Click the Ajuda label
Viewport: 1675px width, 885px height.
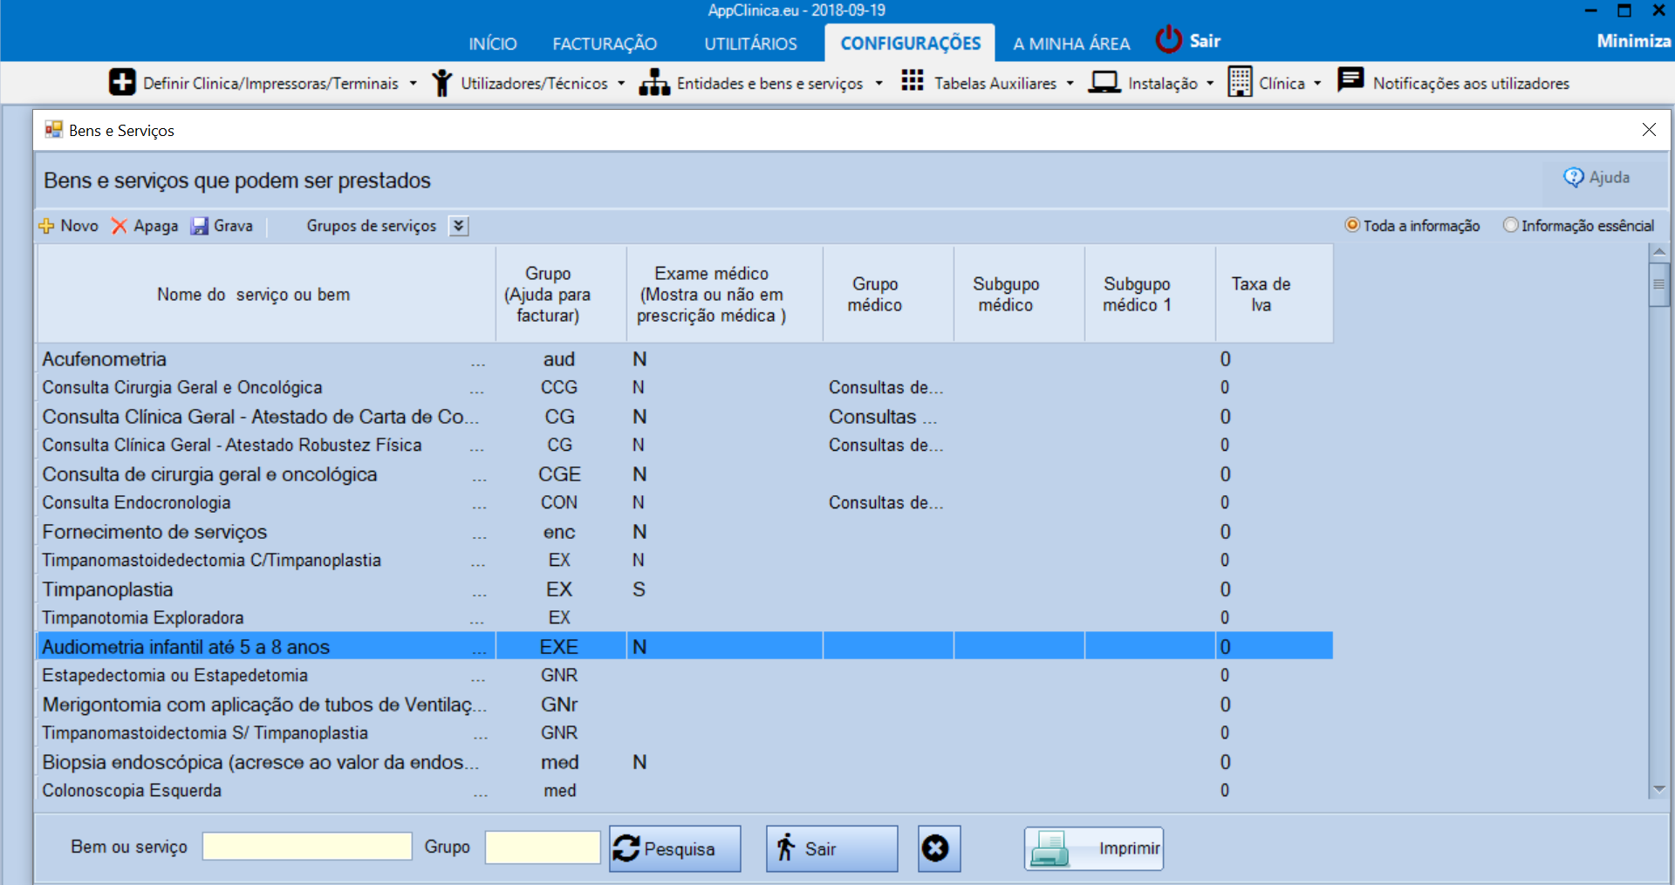(1610, 177)
